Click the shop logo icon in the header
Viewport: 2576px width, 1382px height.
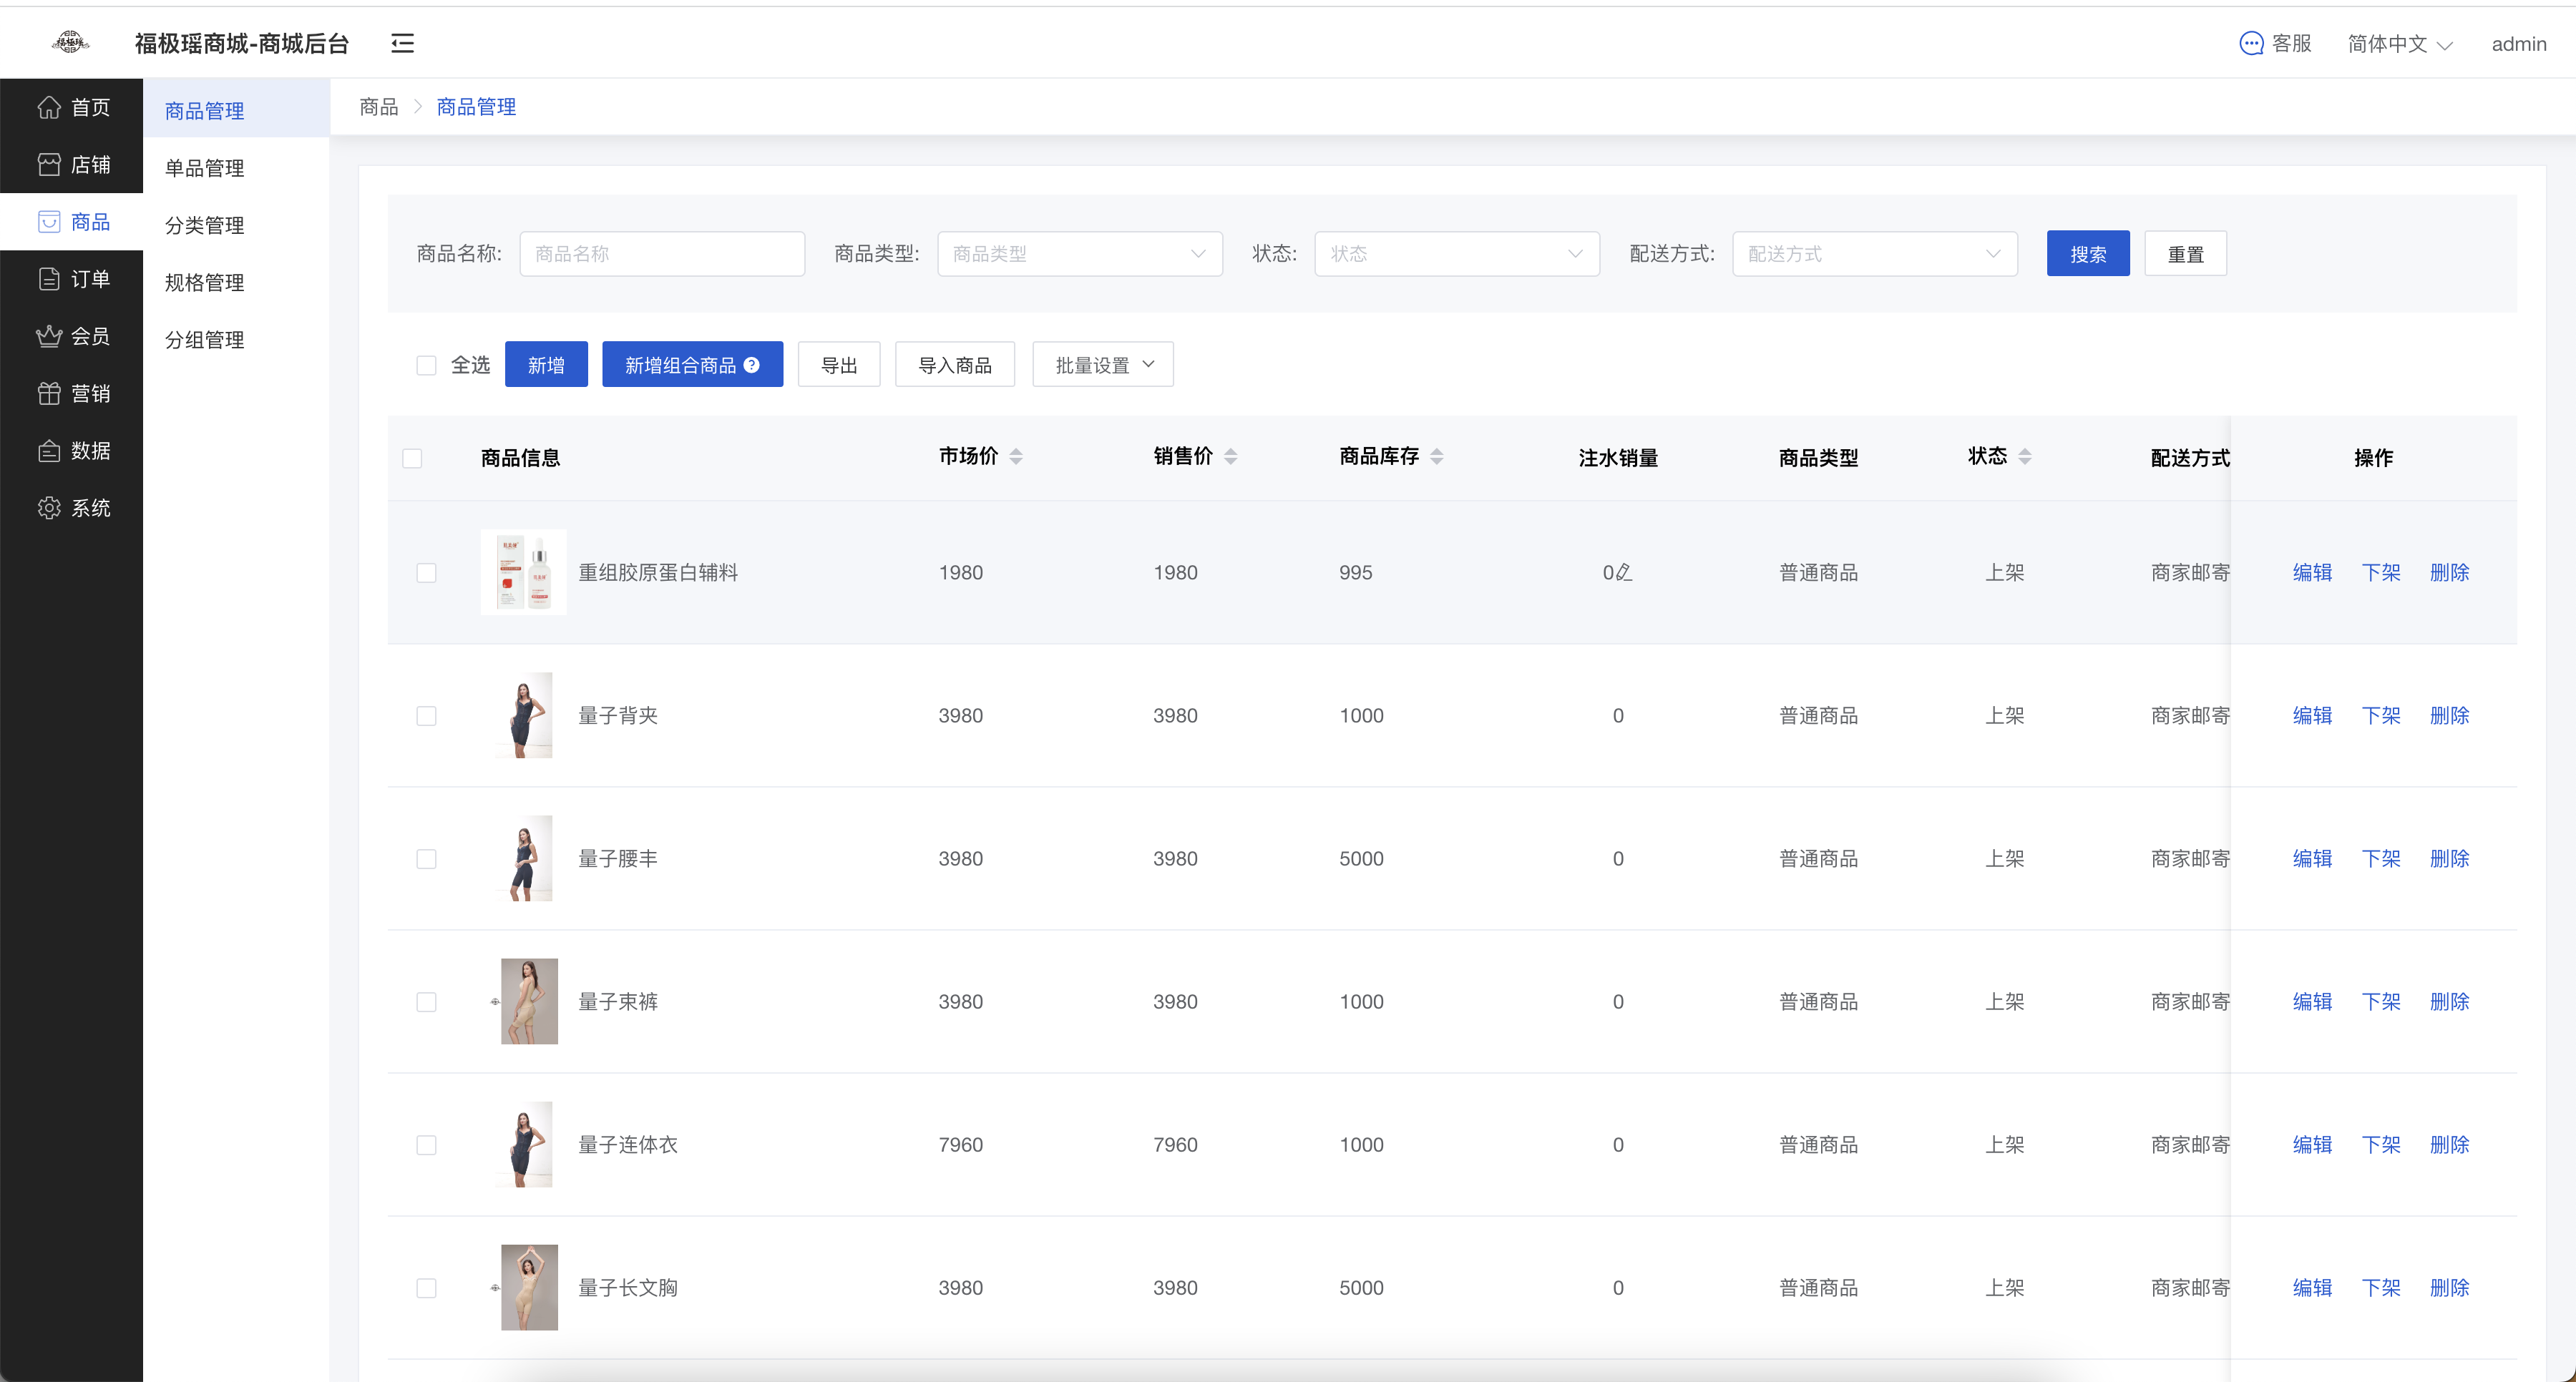pos(70,42)
